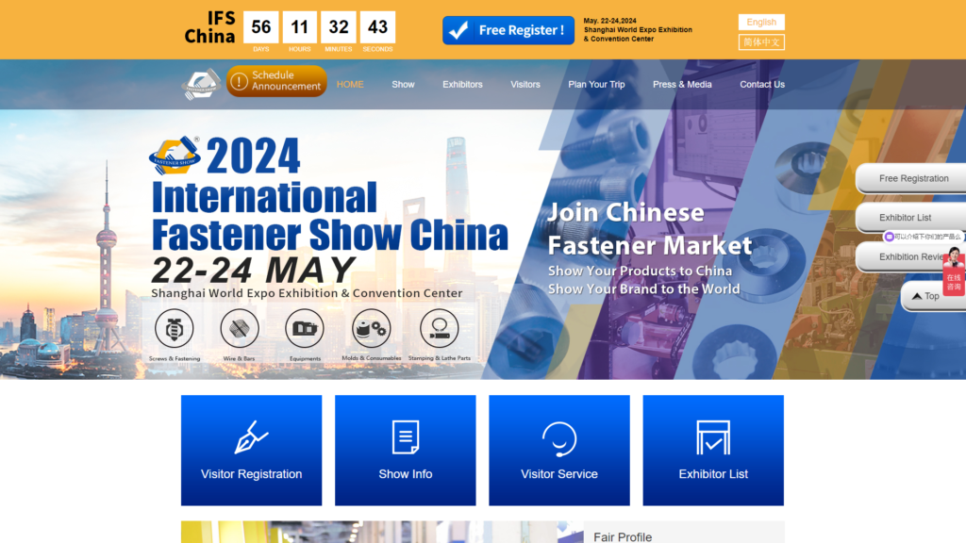Click the 'May. 22-24,2024' date text
The width and height of the screenshot is (966, 543).
pyautogui.click(x=610, y=21)
